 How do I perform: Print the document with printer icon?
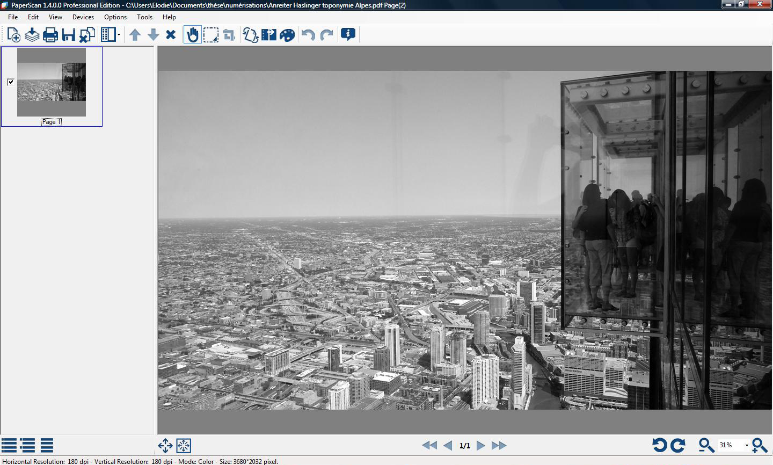pos(50,35)
